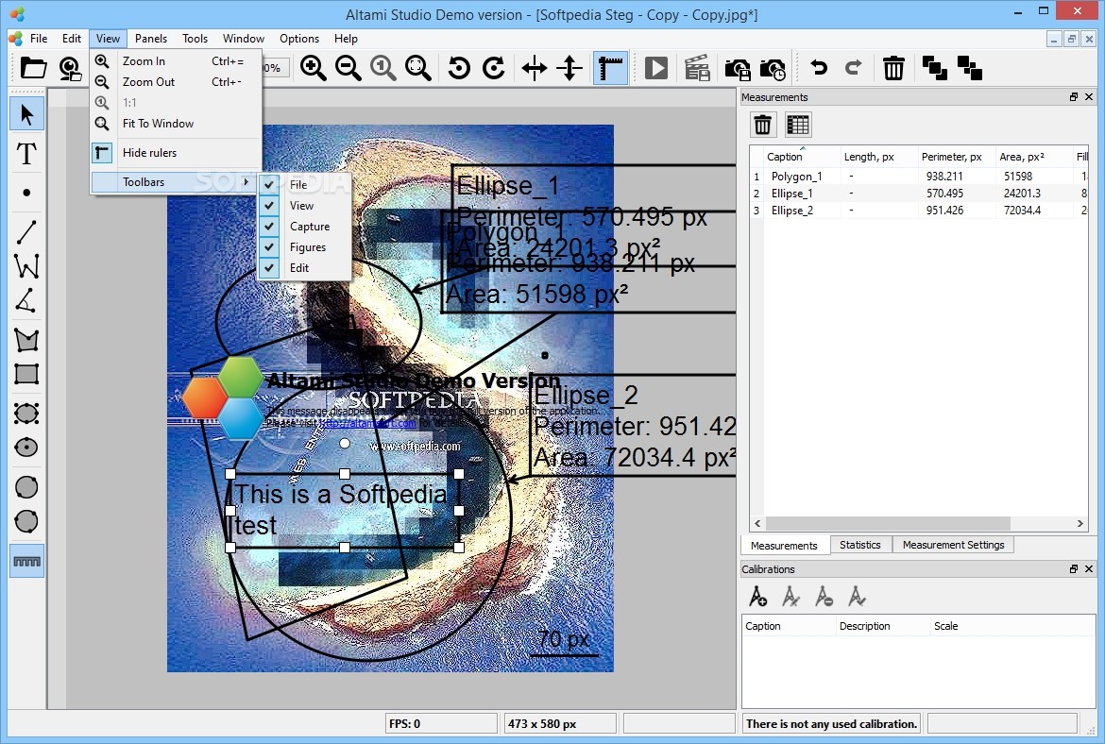Expand the Toolbars submenu arrow
This screenshot has height=744, width=1105.
tap(246, 182)
